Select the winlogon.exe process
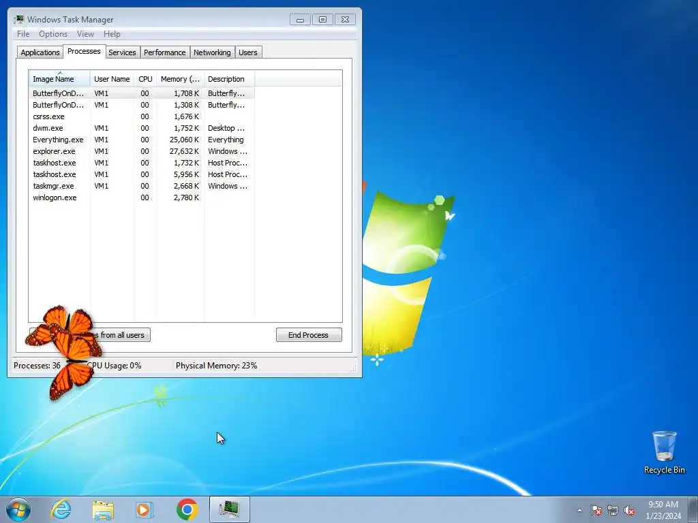This screenshot has height=523, width=698. [x=142, y=197]
